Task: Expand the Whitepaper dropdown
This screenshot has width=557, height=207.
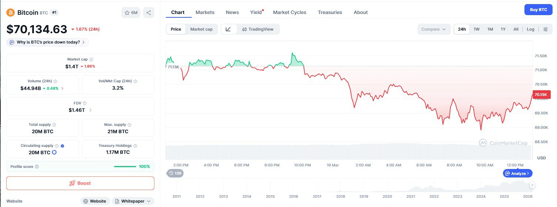Action: [133, 201]
